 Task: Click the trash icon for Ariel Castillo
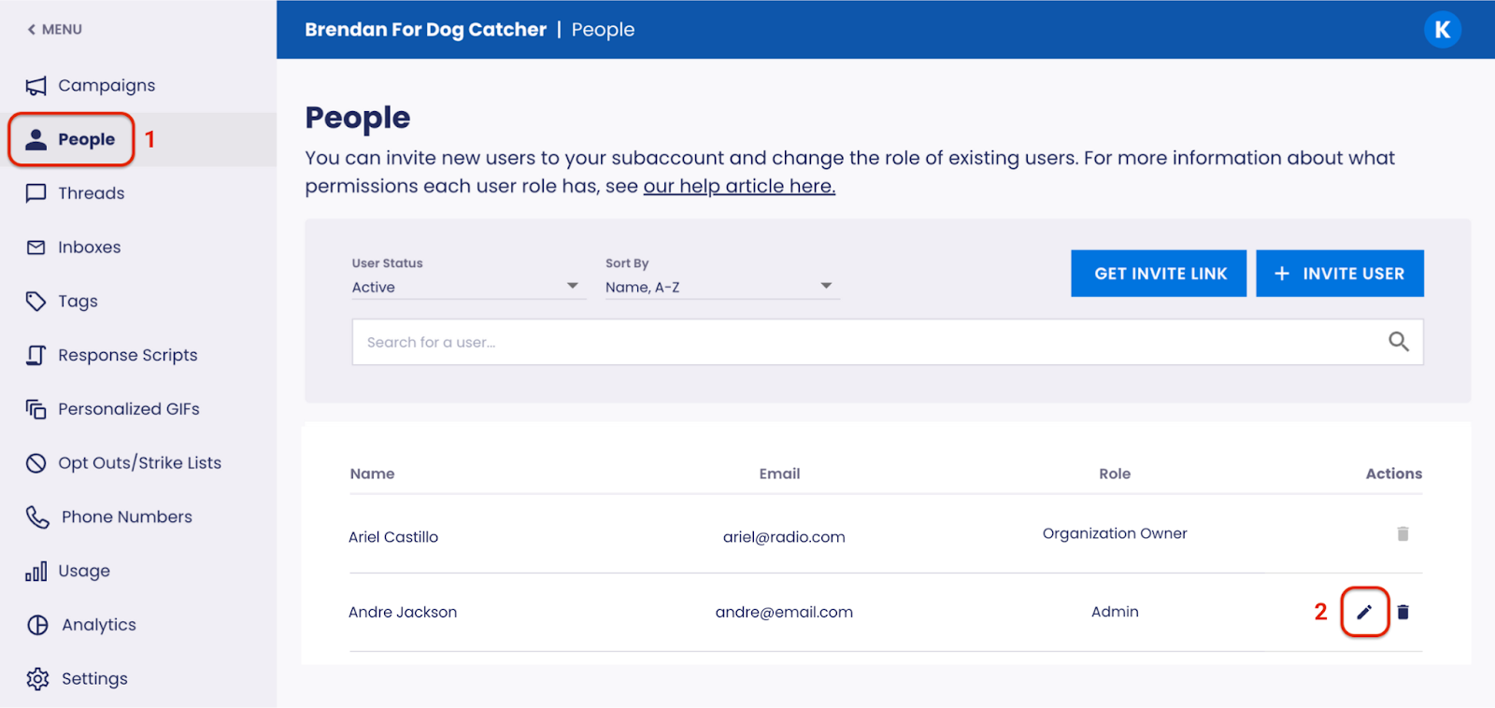[1402, 533]
